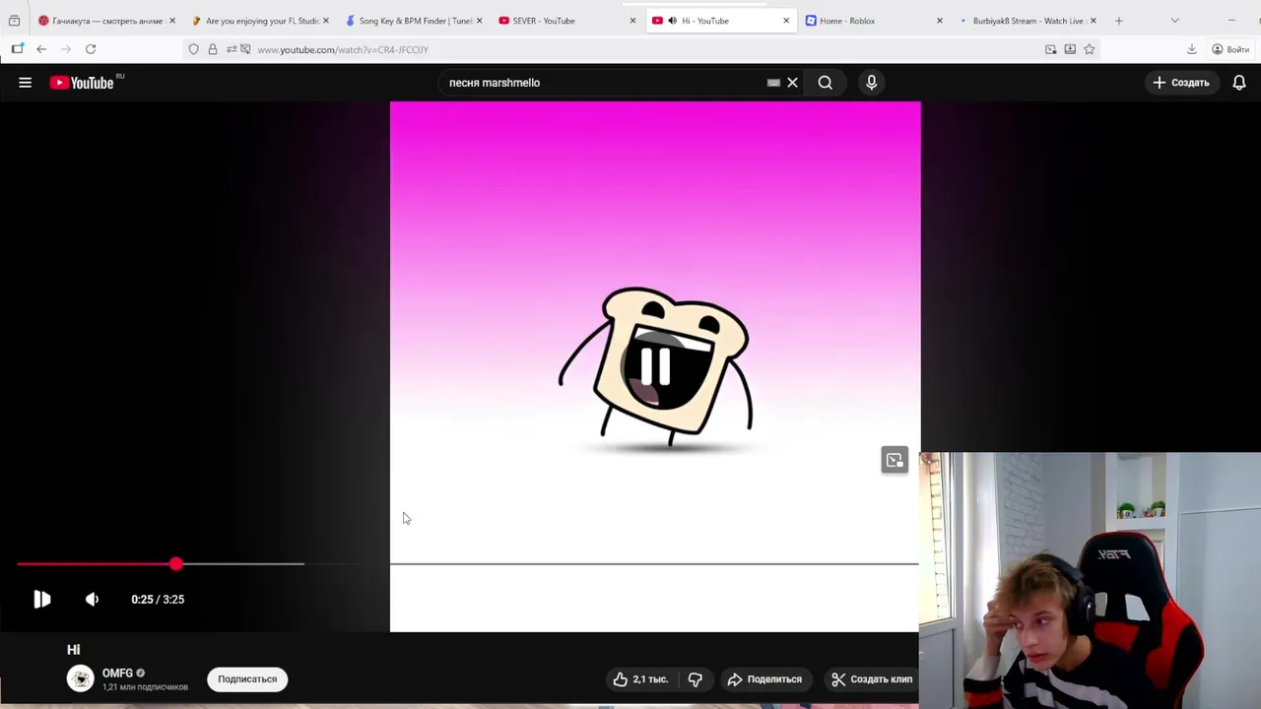Click the Войти sign-in account button
The image size is (1261, 709).
click(x=1230, y=49)
